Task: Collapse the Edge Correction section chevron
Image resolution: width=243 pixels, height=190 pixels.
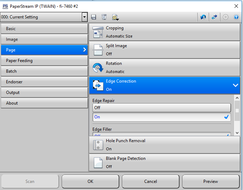Action: tap(235, 85)
